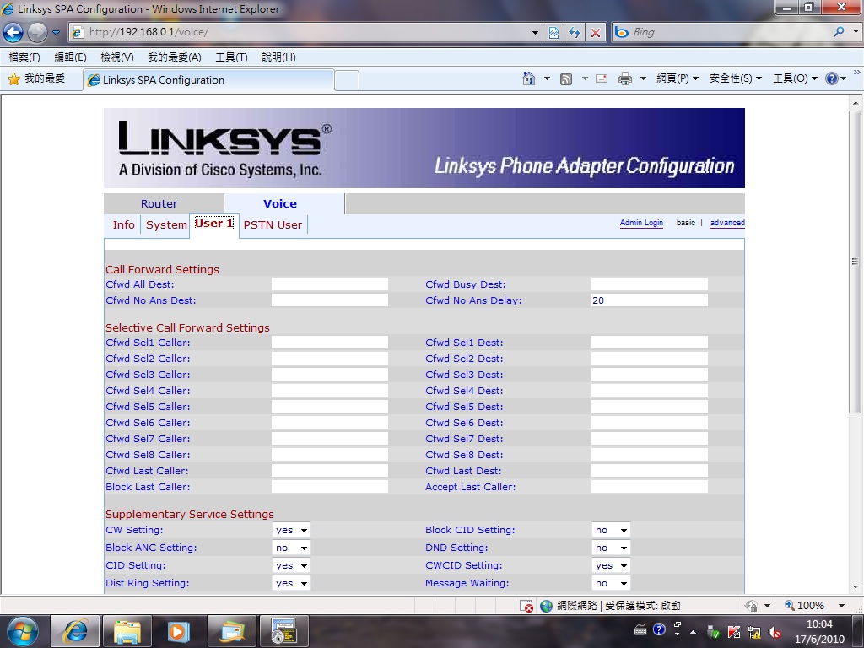Open the 檔案(F) menu

[x=24, y=57]
